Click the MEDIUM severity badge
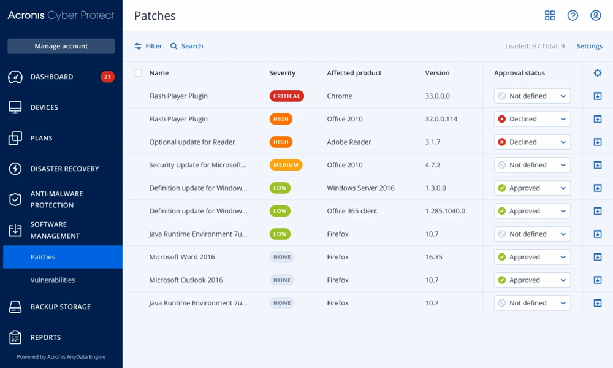613x368 pixels. click(286, 165)
